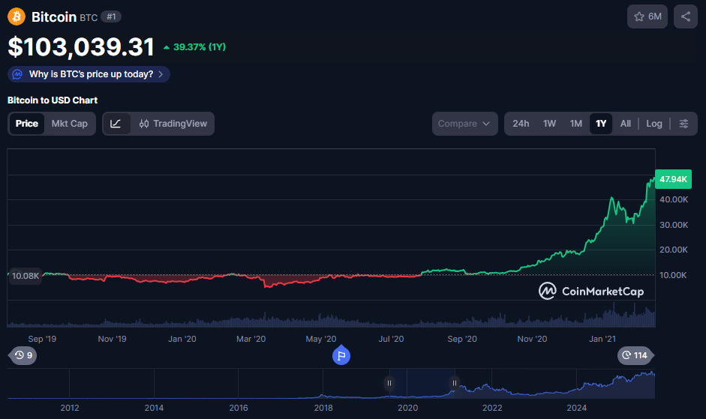Click the Bitcoin to USD Chart heading
The image size is (706, 419).
53,100
